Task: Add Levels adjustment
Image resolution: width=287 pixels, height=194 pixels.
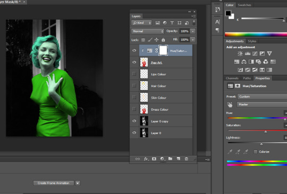Action: pos(248,54)
